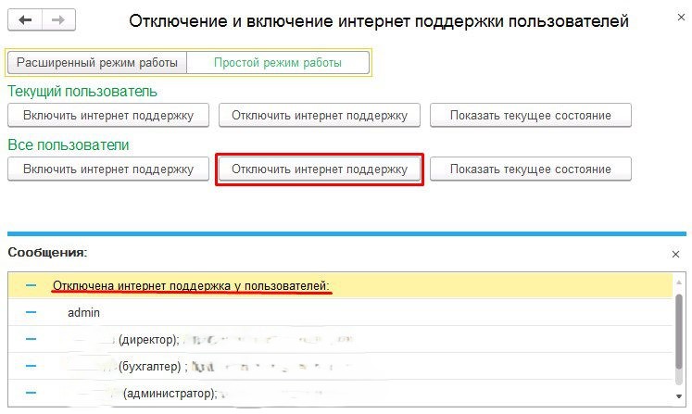Image resolution: width=692 pixels, height=414 pixels.
Task: Click the forward arrow navigation button
Action: [x=58, y=19]
